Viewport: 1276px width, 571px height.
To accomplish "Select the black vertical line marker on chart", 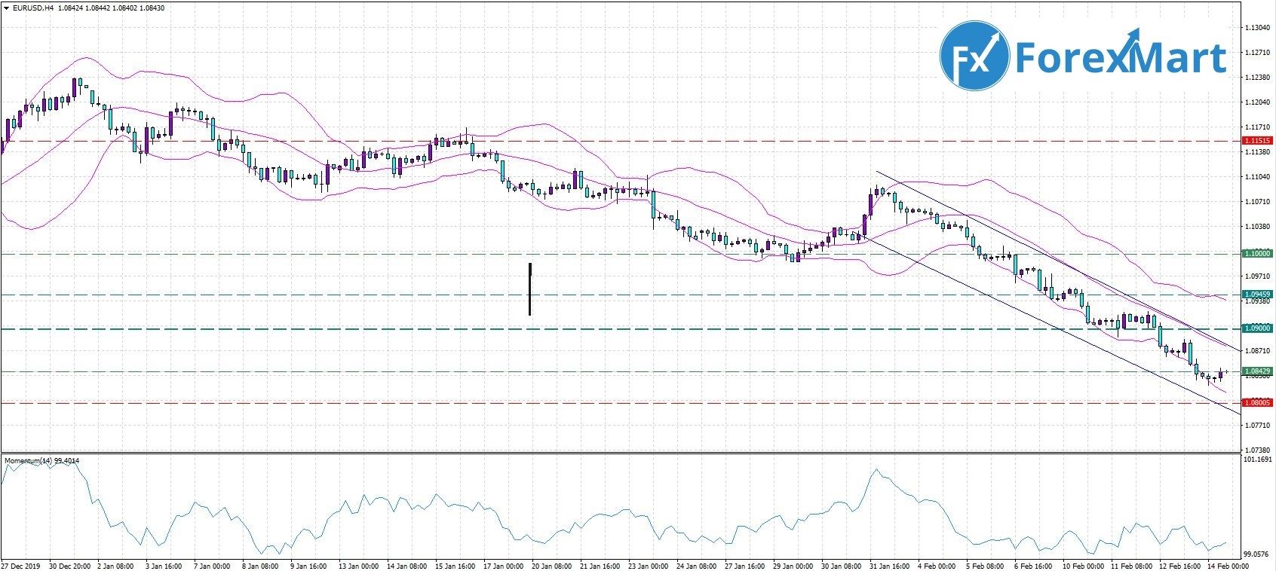I will tap(531, 289).
